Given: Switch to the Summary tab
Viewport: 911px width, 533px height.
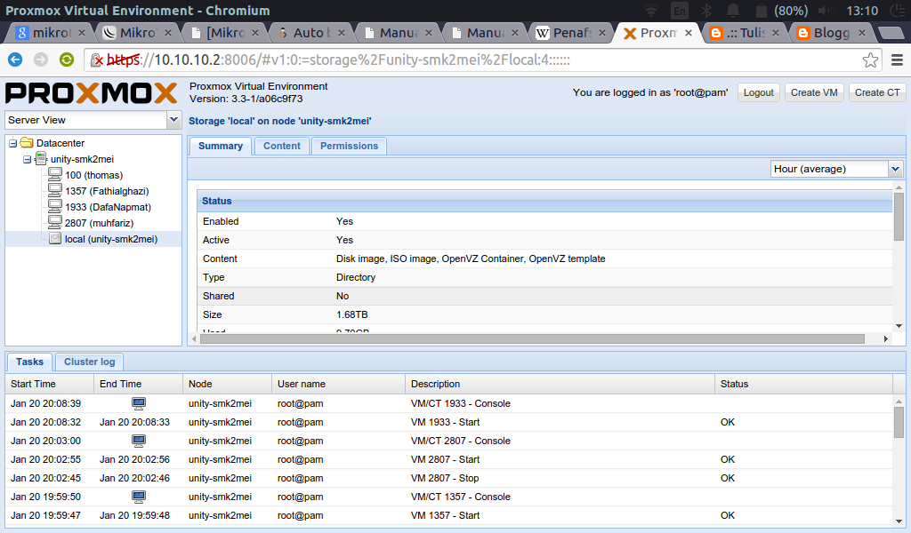Looking at the screenshot, I should pyautogui.click(x=221, y=147).
